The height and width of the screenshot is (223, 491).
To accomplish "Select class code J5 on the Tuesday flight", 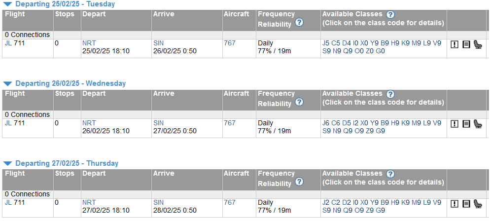I will click(x=326, y=43).
